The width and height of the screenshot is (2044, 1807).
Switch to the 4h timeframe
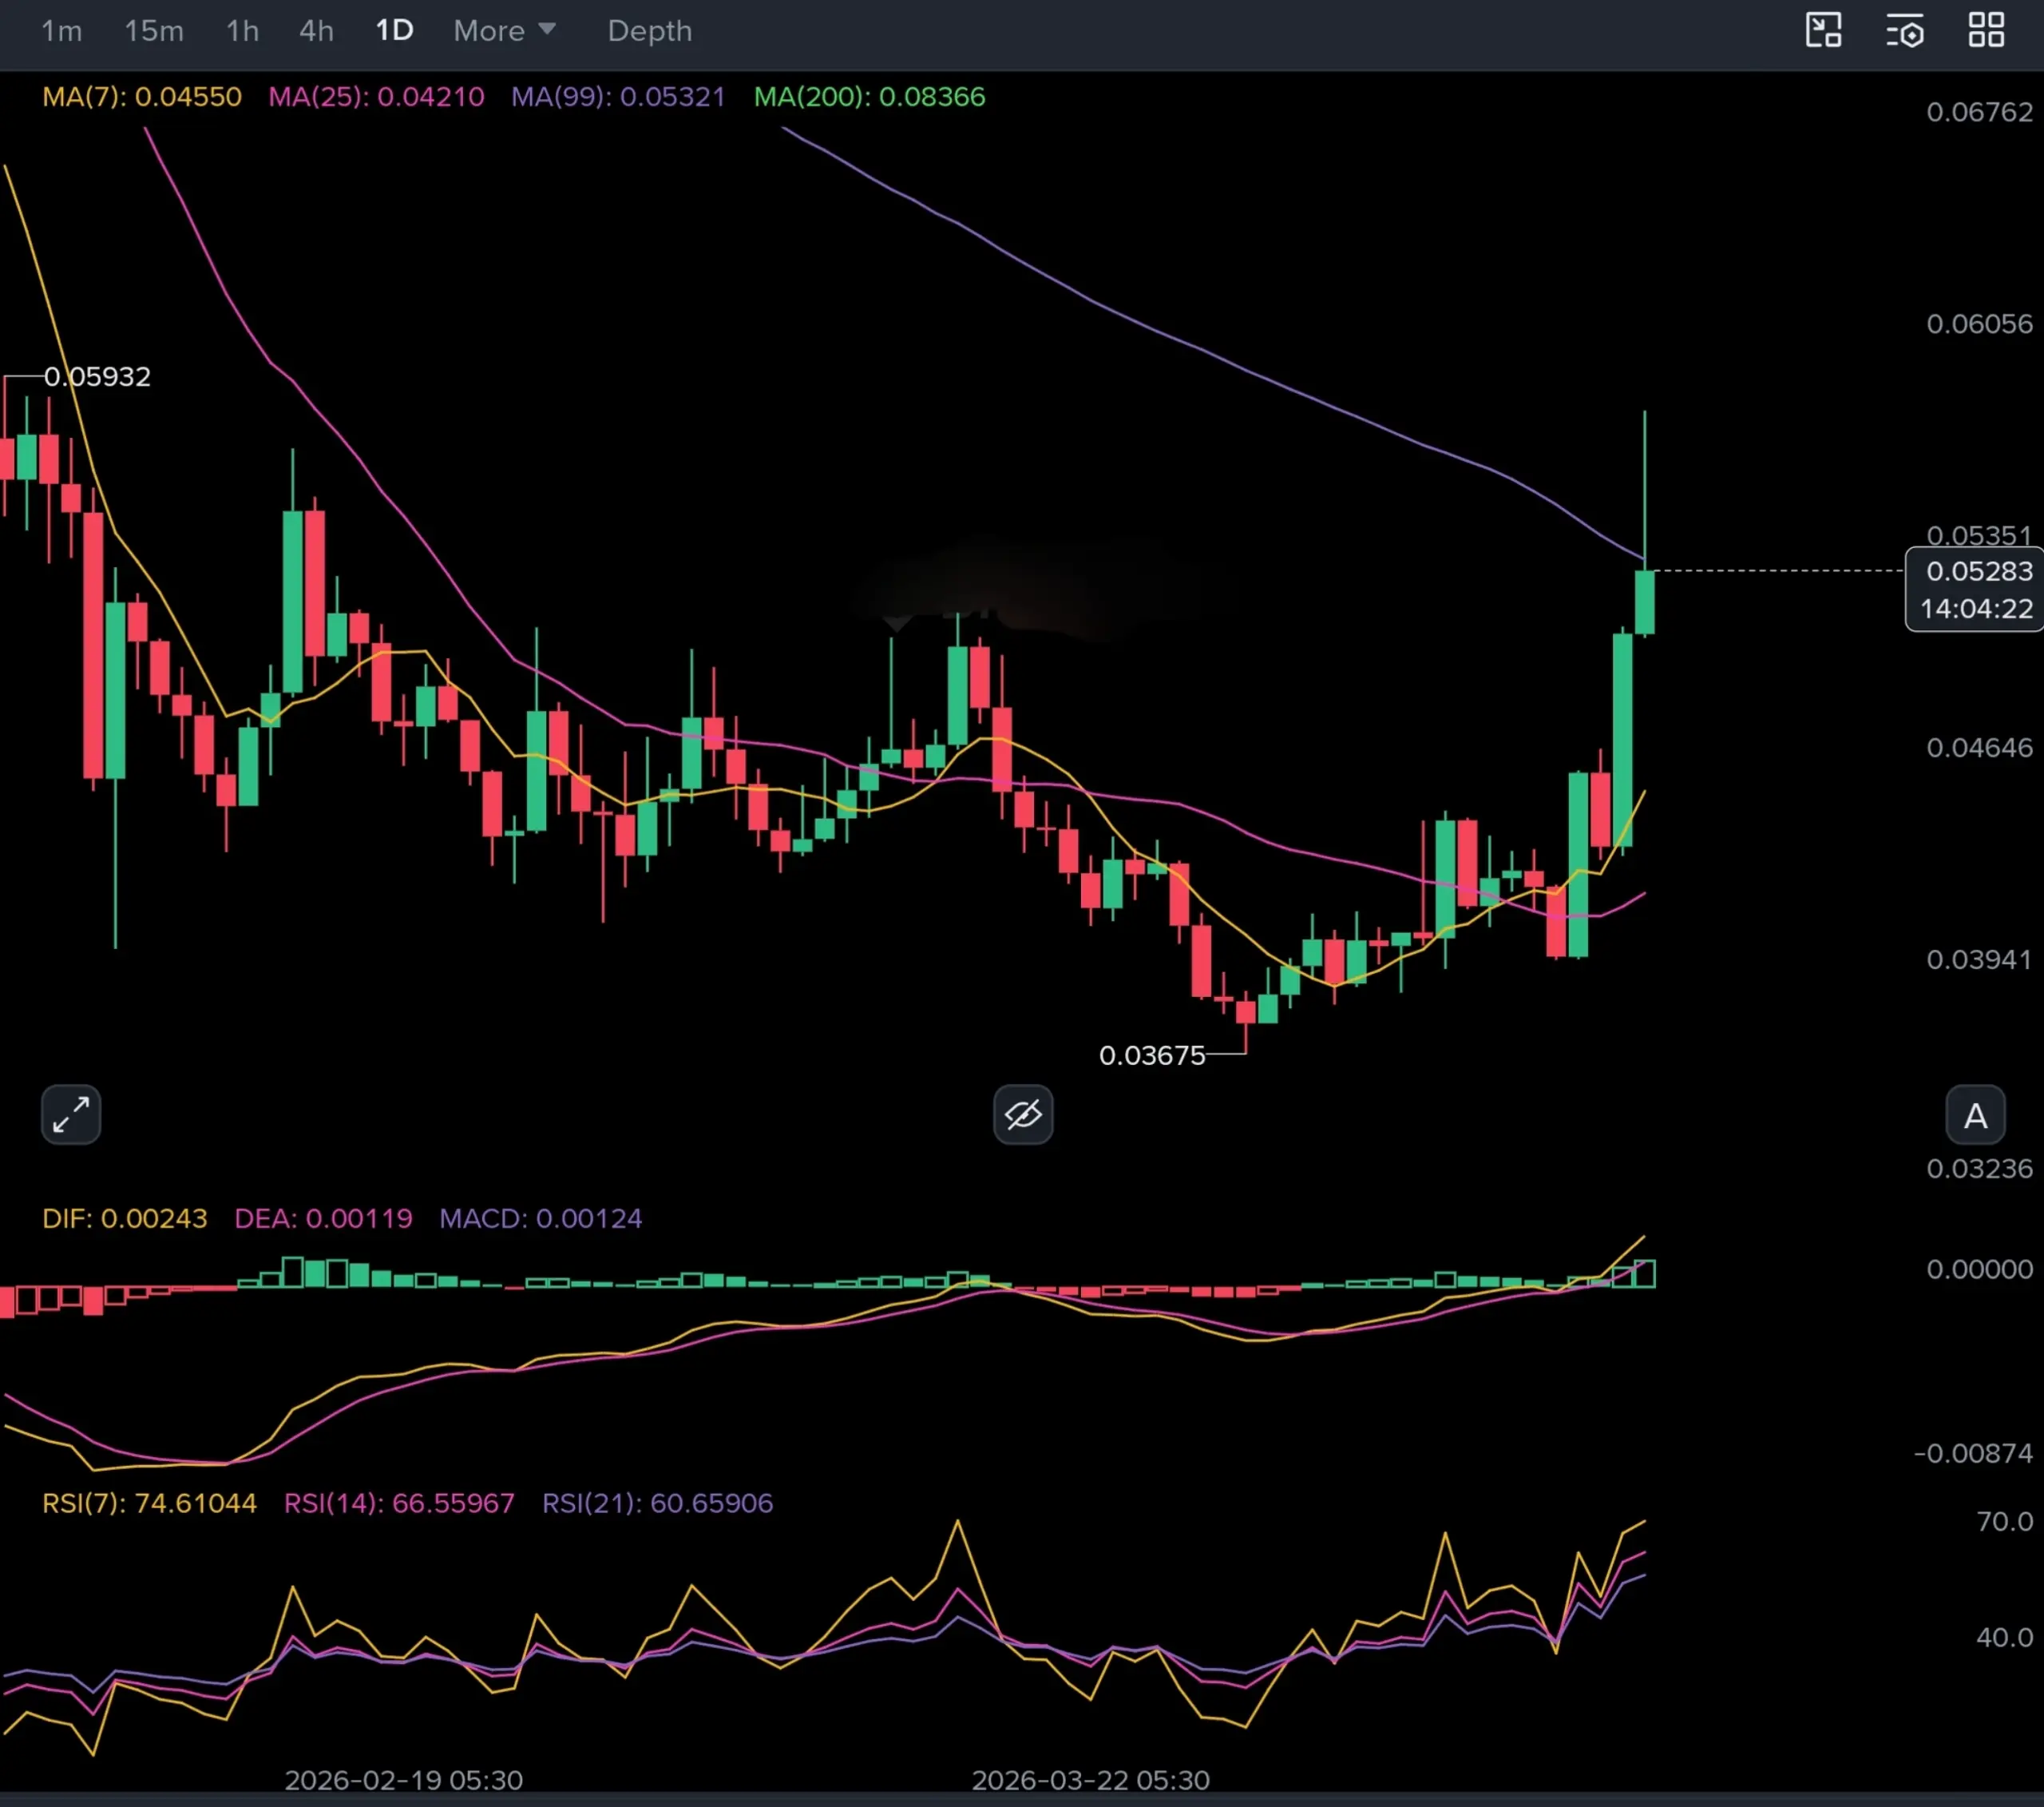pos(316,31)
